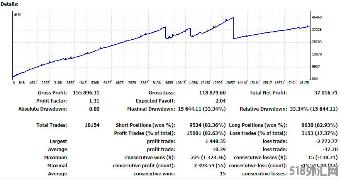Click the Details: heading
This screenshot has height=180, width=341.
point(10,4)
